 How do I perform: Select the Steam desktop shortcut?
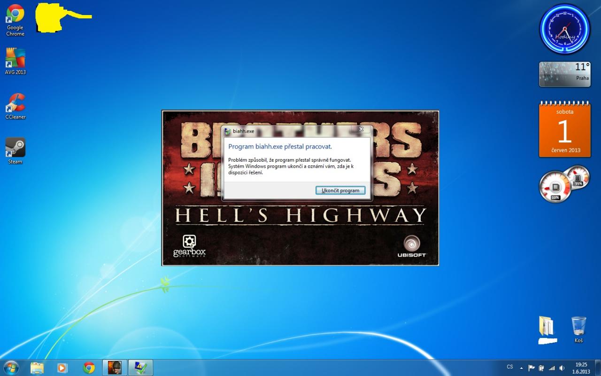tap(15, 151)
